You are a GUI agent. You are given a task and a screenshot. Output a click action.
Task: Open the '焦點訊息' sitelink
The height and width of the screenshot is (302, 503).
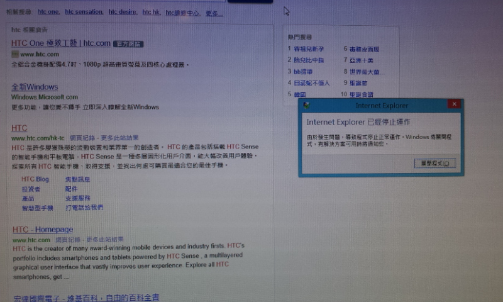pyautogui.click(x=77, y=179)
